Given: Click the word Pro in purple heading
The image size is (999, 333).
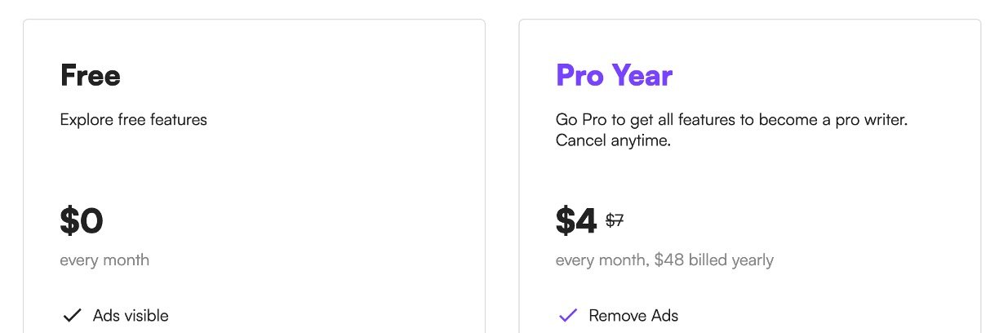Looking at the screenshot, I should pyautogui.click(x=580, y=76).
